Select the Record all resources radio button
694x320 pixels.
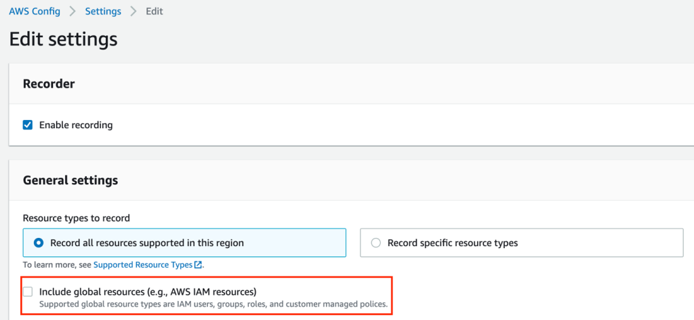point(38,243)
